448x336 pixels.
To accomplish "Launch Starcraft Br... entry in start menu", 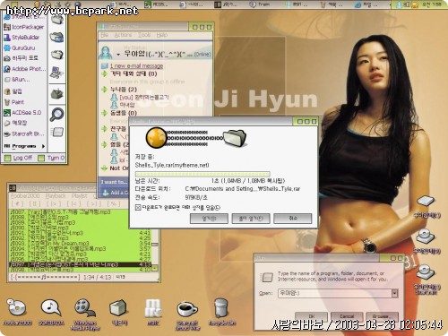I will [x=24, y=134].
